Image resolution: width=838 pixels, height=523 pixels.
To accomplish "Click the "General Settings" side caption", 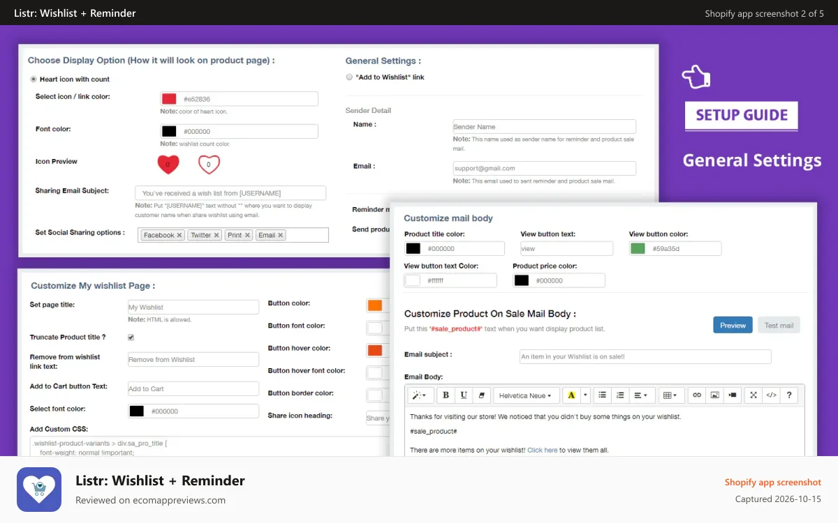I will click(x=752, y=160).
